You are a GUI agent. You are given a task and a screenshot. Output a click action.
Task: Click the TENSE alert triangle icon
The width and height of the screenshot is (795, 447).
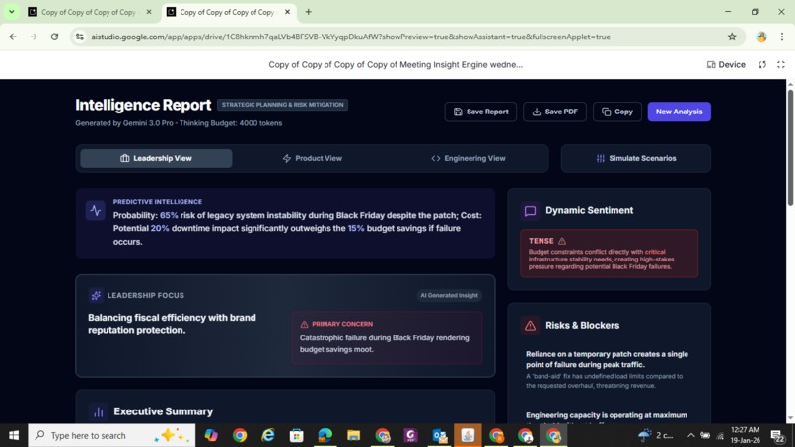tap(562, 241)
